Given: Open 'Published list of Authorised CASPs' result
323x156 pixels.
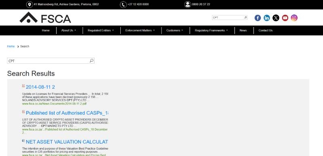Looking at the screenshot, I should (x=67, y=113).
